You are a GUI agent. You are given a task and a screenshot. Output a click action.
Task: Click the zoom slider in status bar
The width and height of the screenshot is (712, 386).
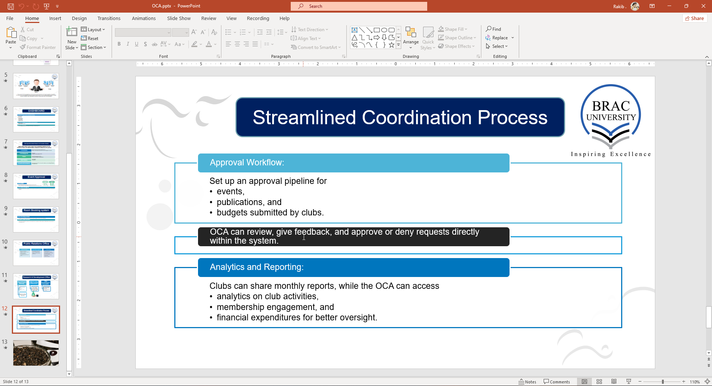(662, 382)
